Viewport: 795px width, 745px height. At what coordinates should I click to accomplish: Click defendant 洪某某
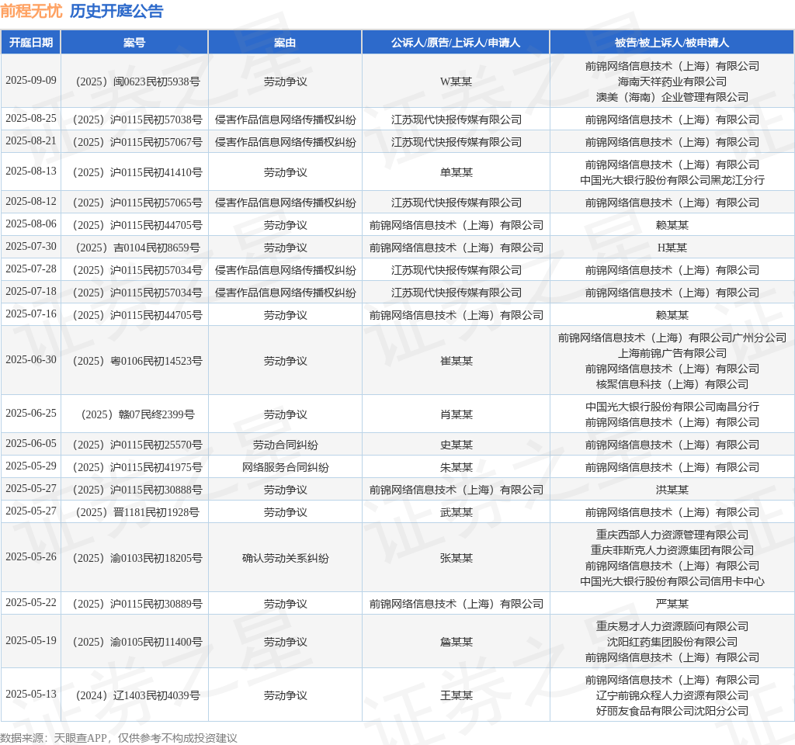click(x=672, y=490)
